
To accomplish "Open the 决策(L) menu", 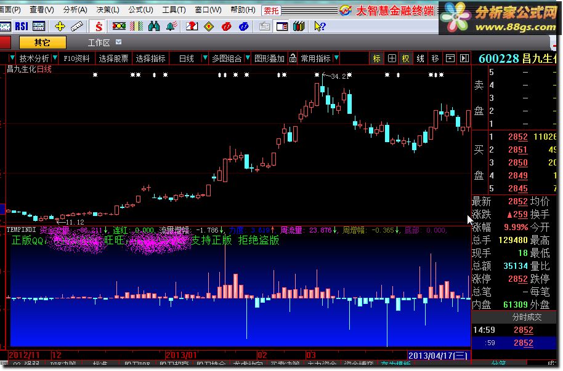I will (108, 10).
